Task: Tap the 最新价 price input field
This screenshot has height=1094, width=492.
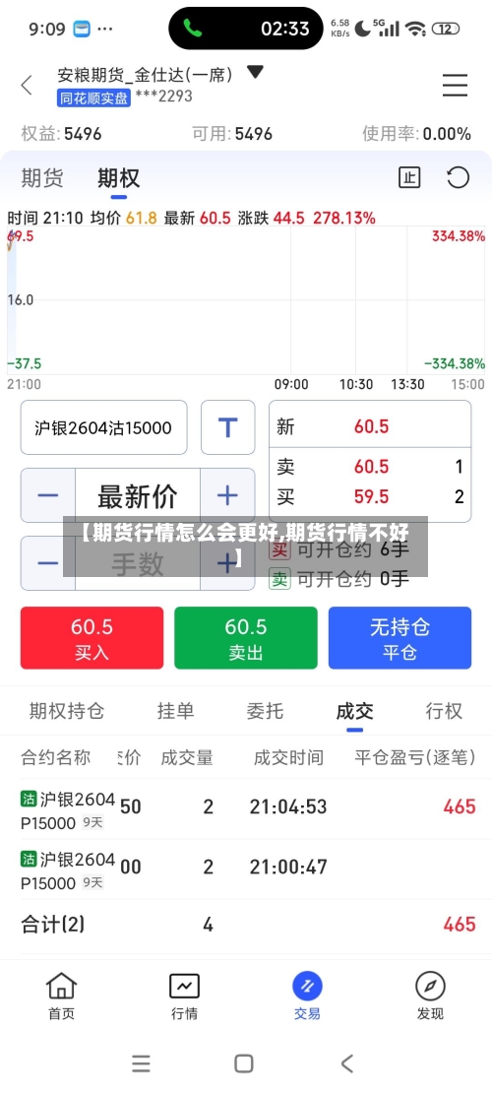Action: pyautogui.click(x=138, y=496)
